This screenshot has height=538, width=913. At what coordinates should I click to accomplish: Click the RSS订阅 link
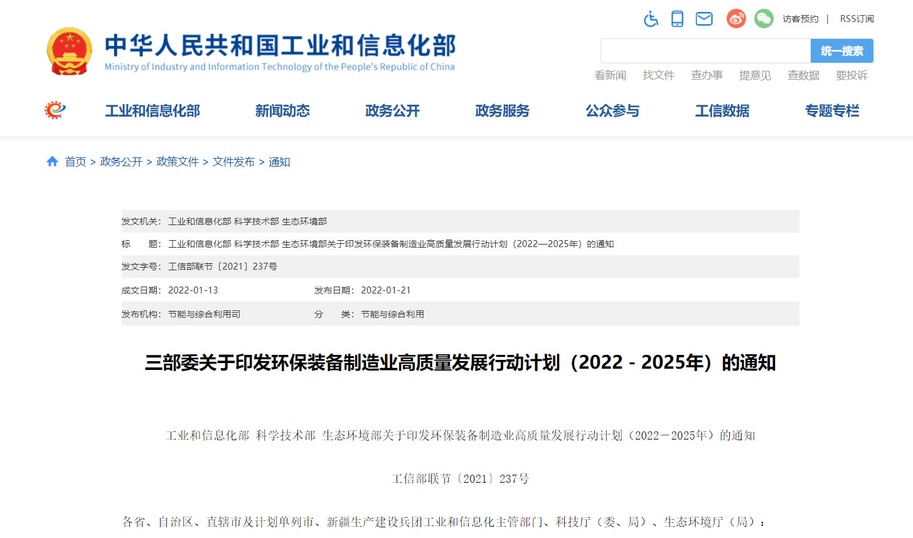tap(857, 19)
